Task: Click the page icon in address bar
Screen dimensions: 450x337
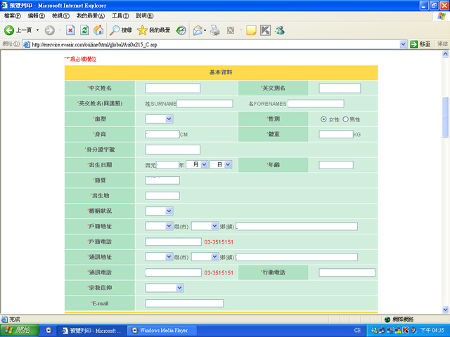Action: point(27,44)
